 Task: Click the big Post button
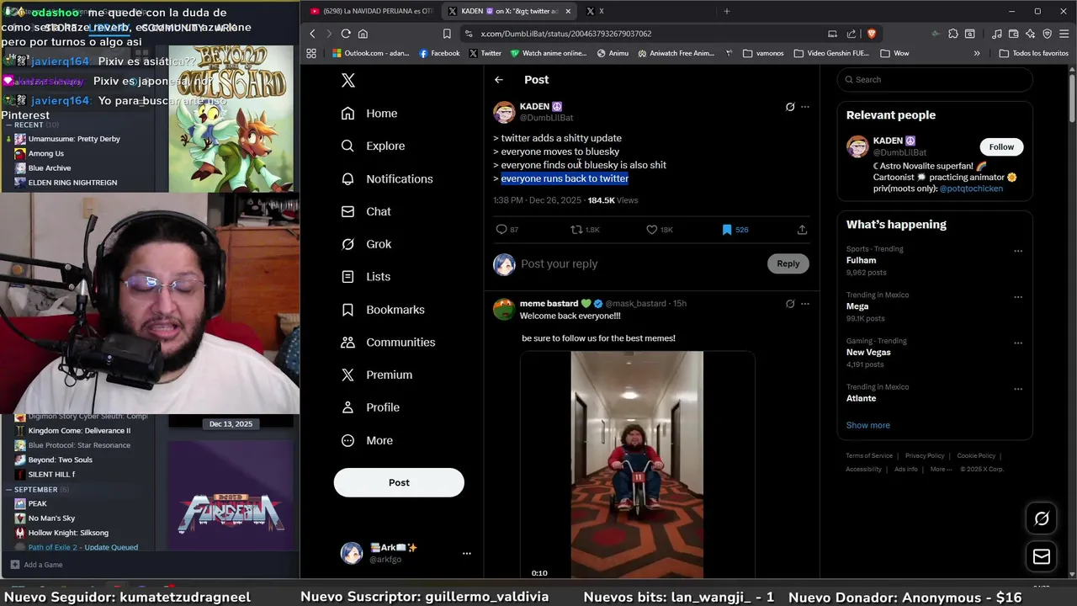tap(399, 482)
